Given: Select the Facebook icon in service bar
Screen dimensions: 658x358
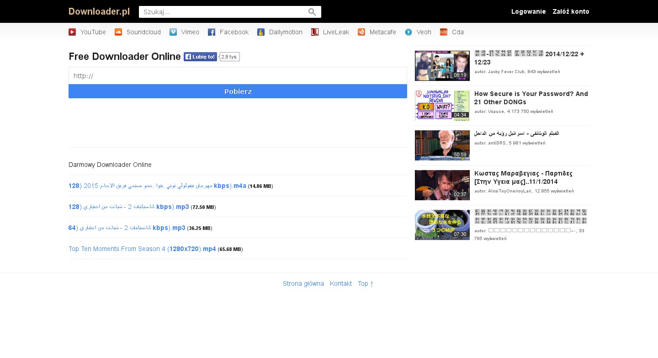Looking at the screenshot, I should [212, 32].
